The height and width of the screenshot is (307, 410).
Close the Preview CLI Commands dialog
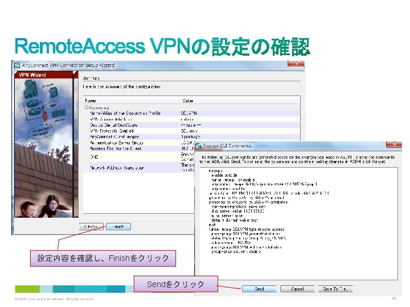(x=394, y=144)
